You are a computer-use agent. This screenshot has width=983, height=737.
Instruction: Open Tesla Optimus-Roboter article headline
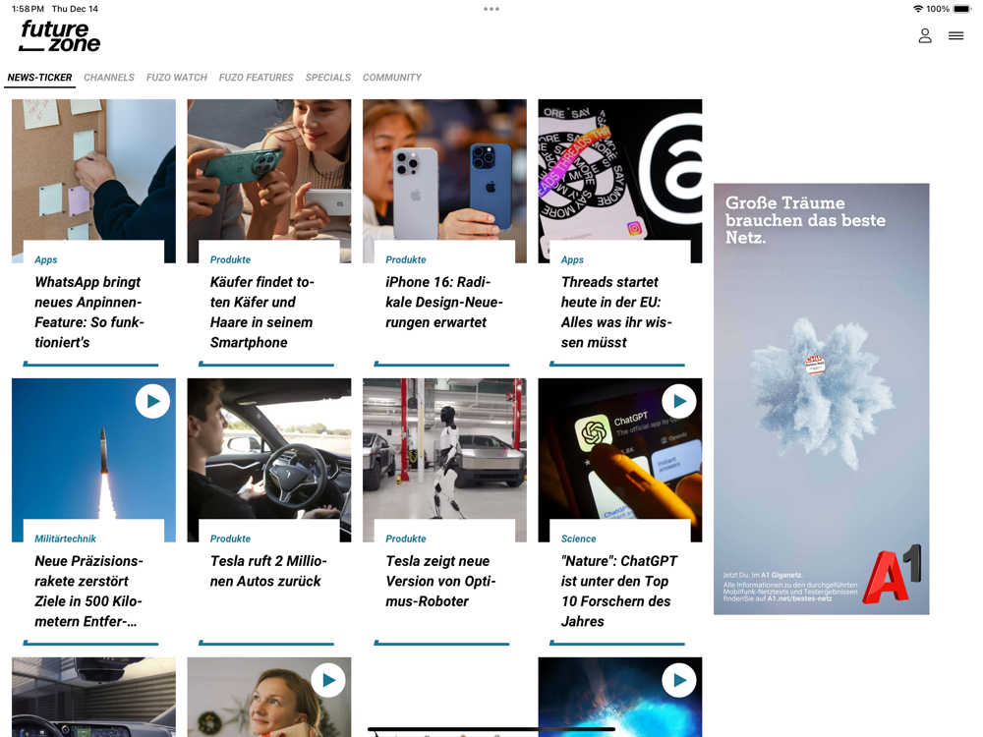click(x=440, y=581)
